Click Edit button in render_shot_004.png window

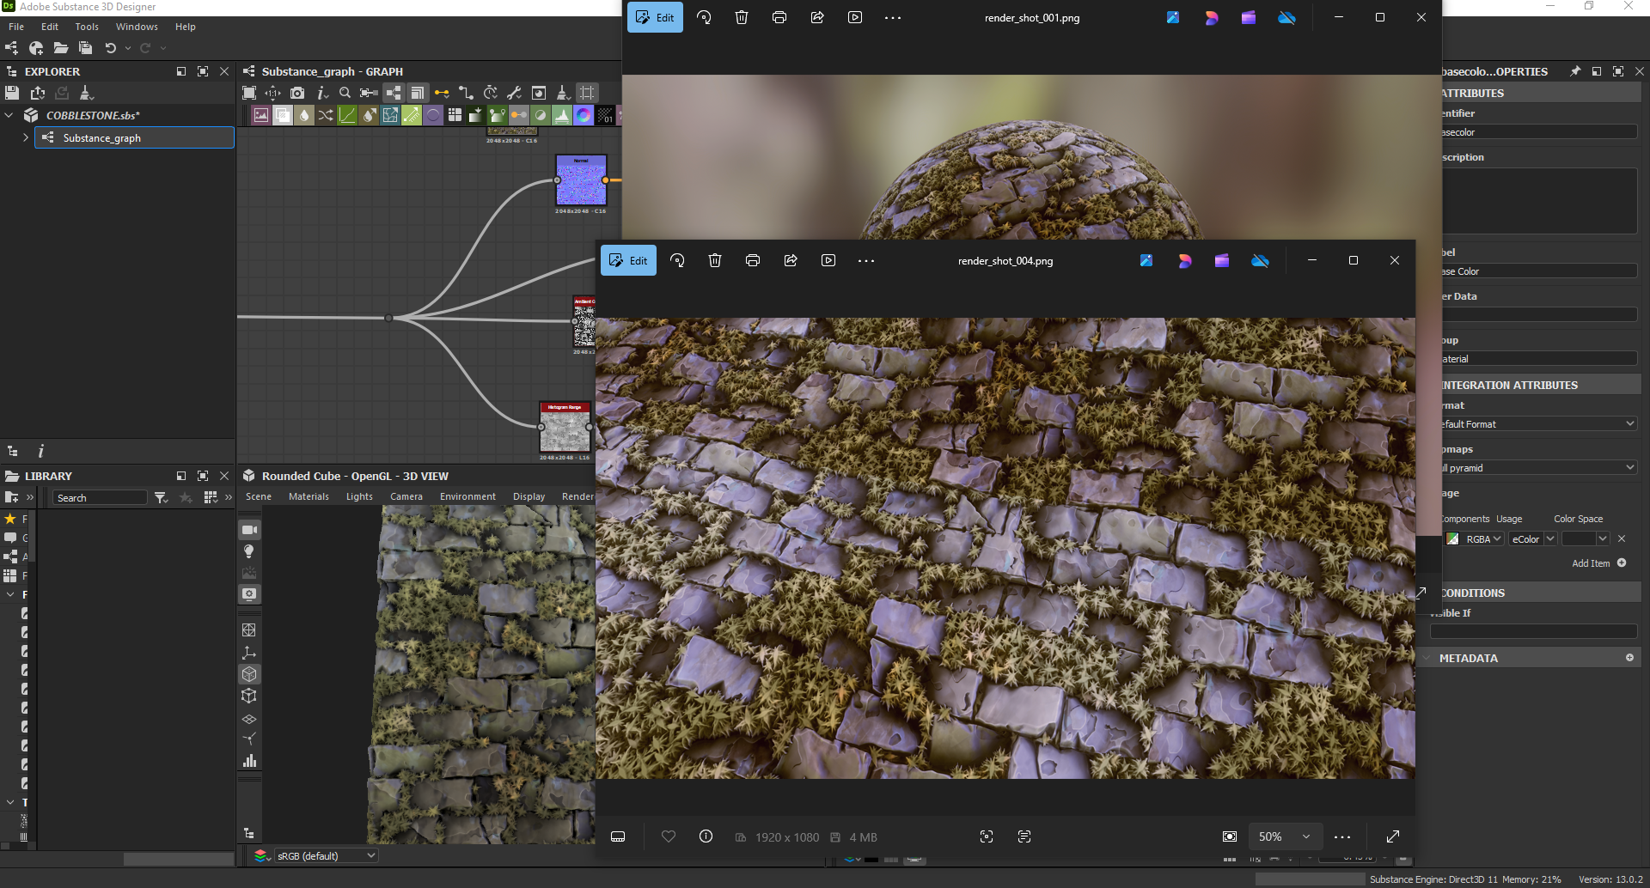[x=628, y=260]
